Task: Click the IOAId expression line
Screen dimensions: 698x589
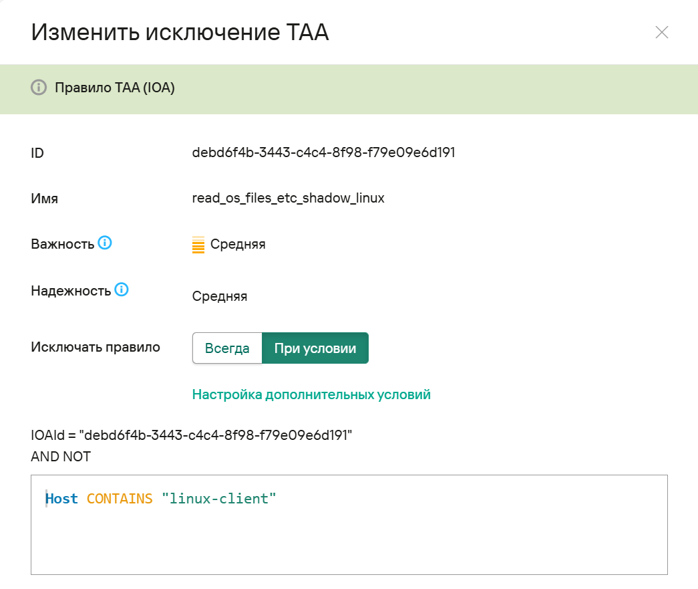Action: [191, 435]
